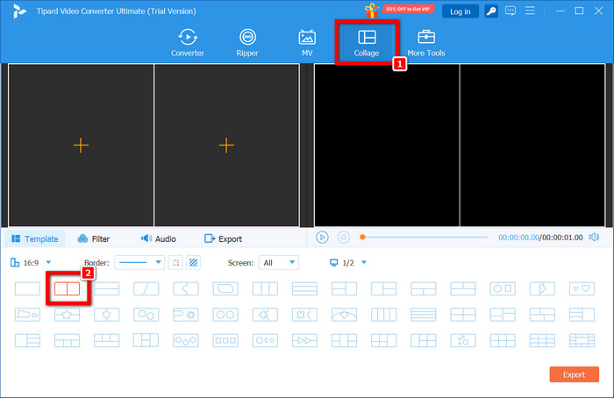Play the collage preview

click(322, 238)
